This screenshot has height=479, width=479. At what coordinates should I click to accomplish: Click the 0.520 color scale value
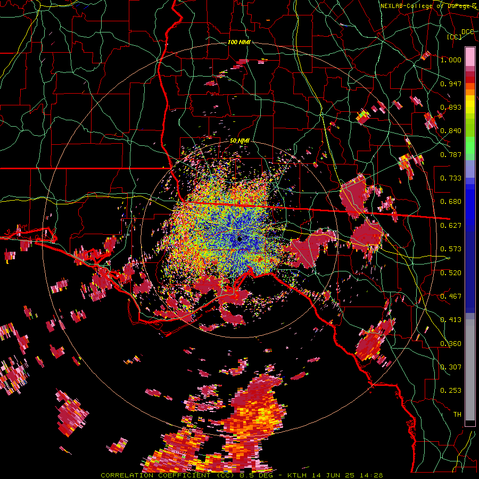(451, 273)
